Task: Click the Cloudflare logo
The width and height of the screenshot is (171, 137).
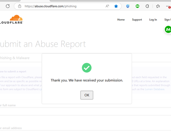Action: 11,19
